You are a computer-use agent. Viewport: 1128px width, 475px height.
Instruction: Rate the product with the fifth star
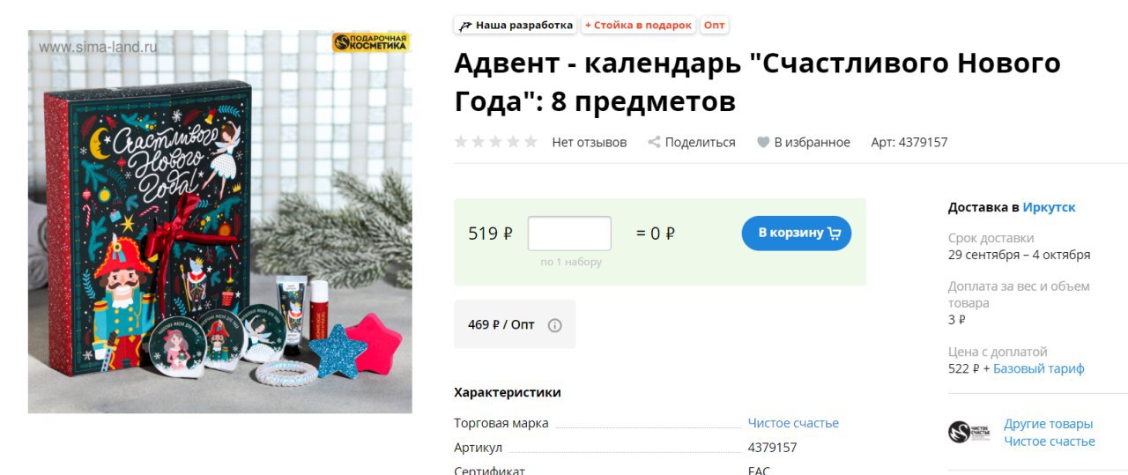(x=531, y=142)
